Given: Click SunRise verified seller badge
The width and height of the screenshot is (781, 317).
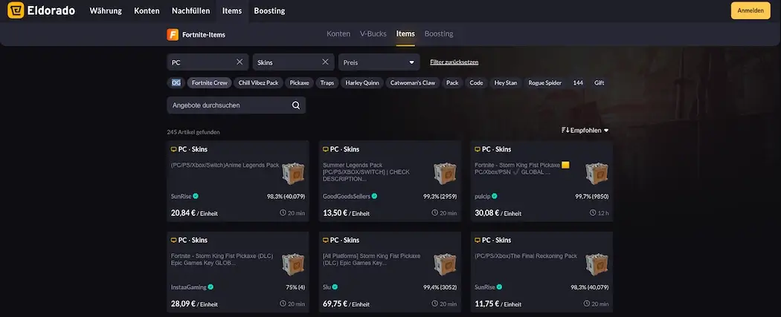Looking at the screenshot, I should 196,197.
